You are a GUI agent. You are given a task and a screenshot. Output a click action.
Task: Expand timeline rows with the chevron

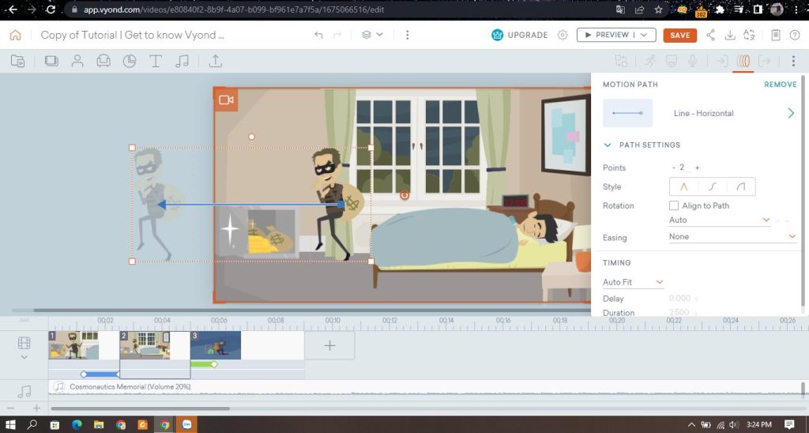coord(24,357)
